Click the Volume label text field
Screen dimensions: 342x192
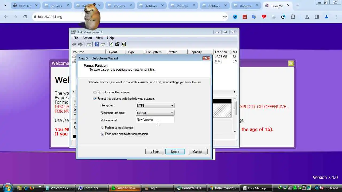tap(155, 120)
